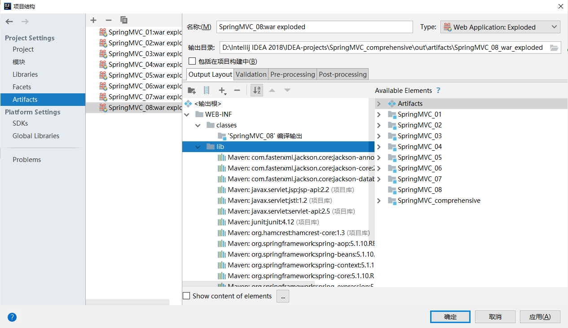Viewport: 568px width, 328px height.
Task: Select the servlet-api:2.5 library entry
Action: point(291,211)
